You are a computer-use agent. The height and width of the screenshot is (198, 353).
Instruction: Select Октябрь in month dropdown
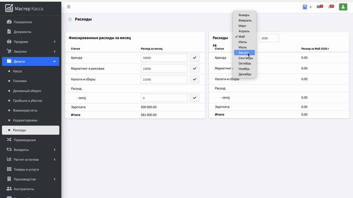pos(244,64)
